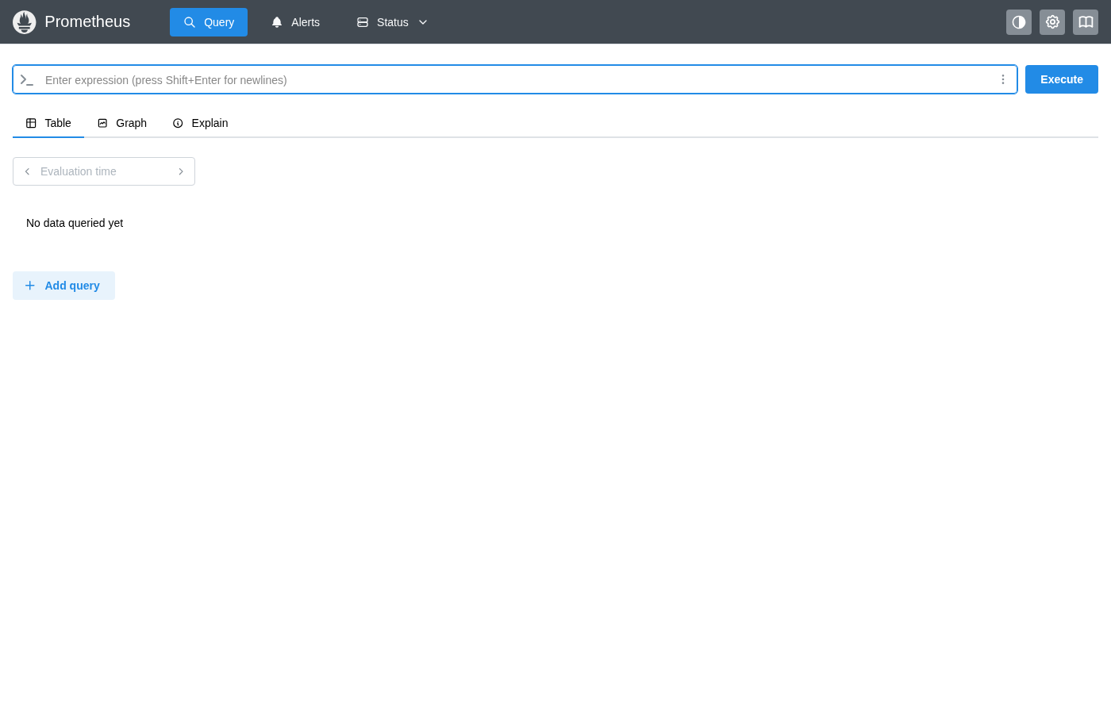This screenshot has height=714, width=1111.
Task: Step evaluation time forward with right chevron
Action: coord(181,171)
